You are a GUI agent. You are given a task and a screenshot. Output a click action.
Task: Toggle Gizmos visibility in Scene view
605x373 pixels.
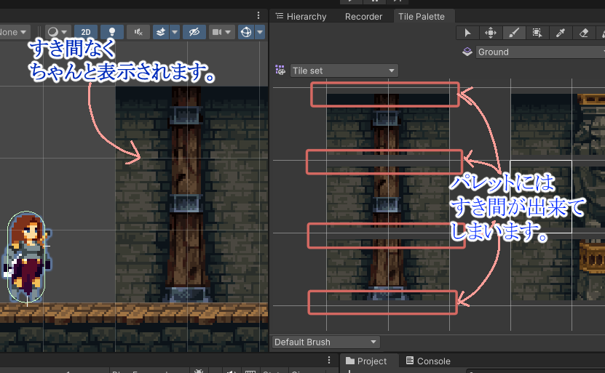click(x=246, y=32)
